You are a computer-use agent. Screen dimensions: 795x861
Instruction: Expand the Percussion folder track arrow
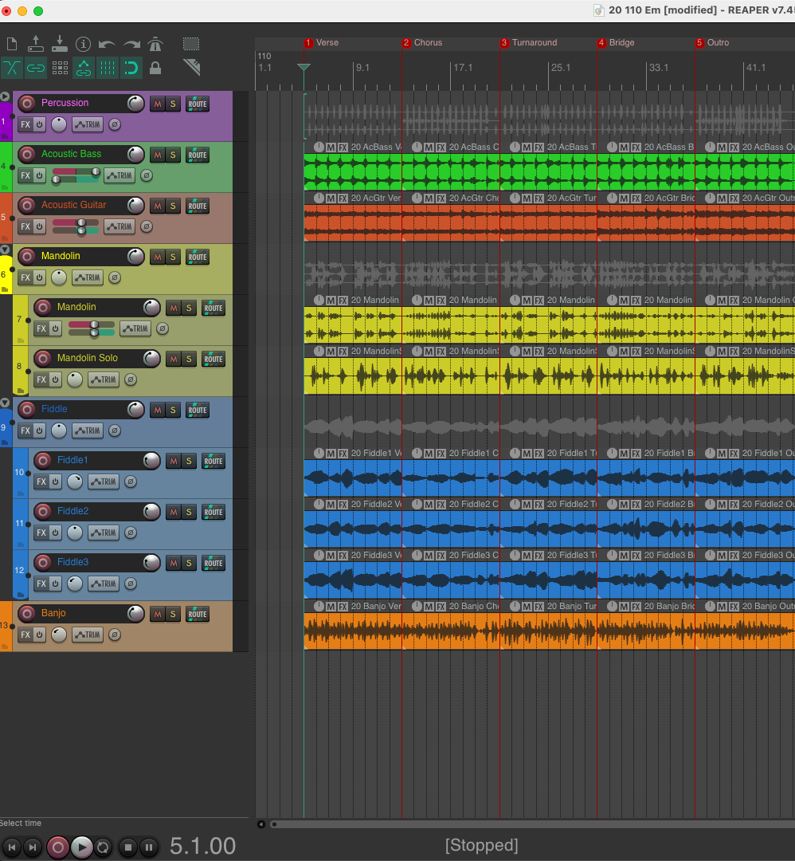[5, 96]
